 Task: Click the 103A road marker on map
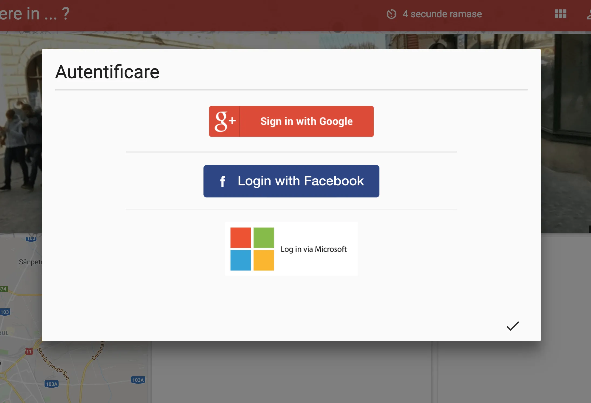click(x=52, y=384)
